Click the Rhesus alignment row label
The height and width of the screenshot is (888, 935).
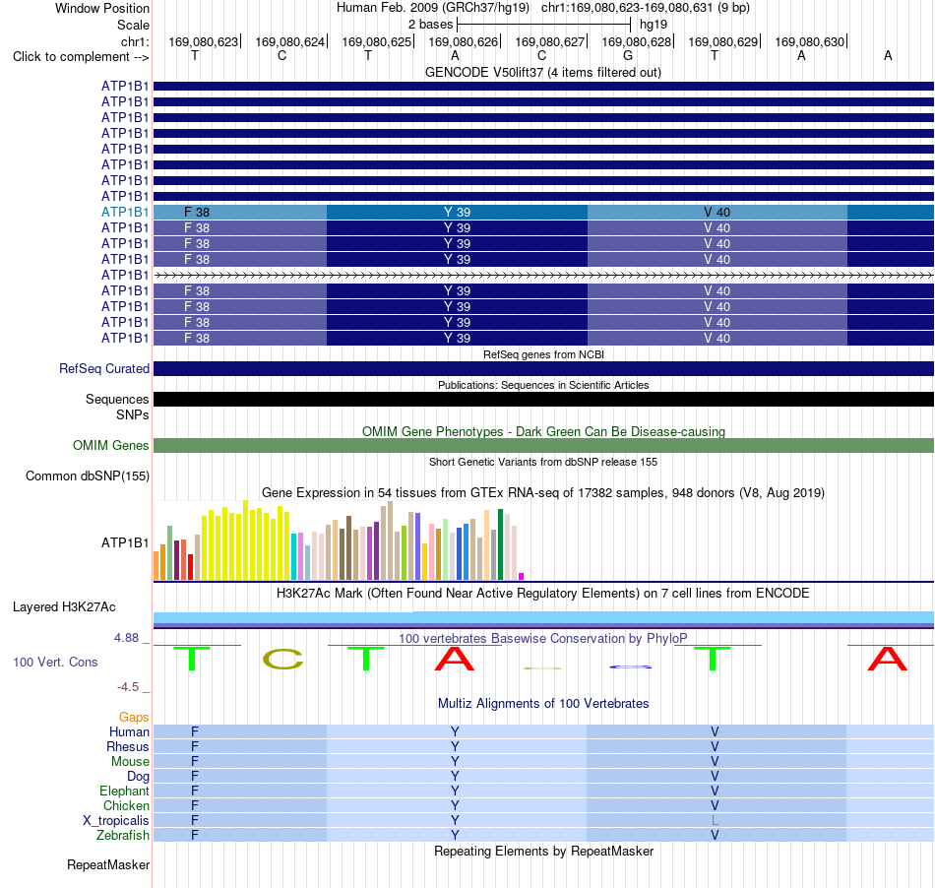128,746
